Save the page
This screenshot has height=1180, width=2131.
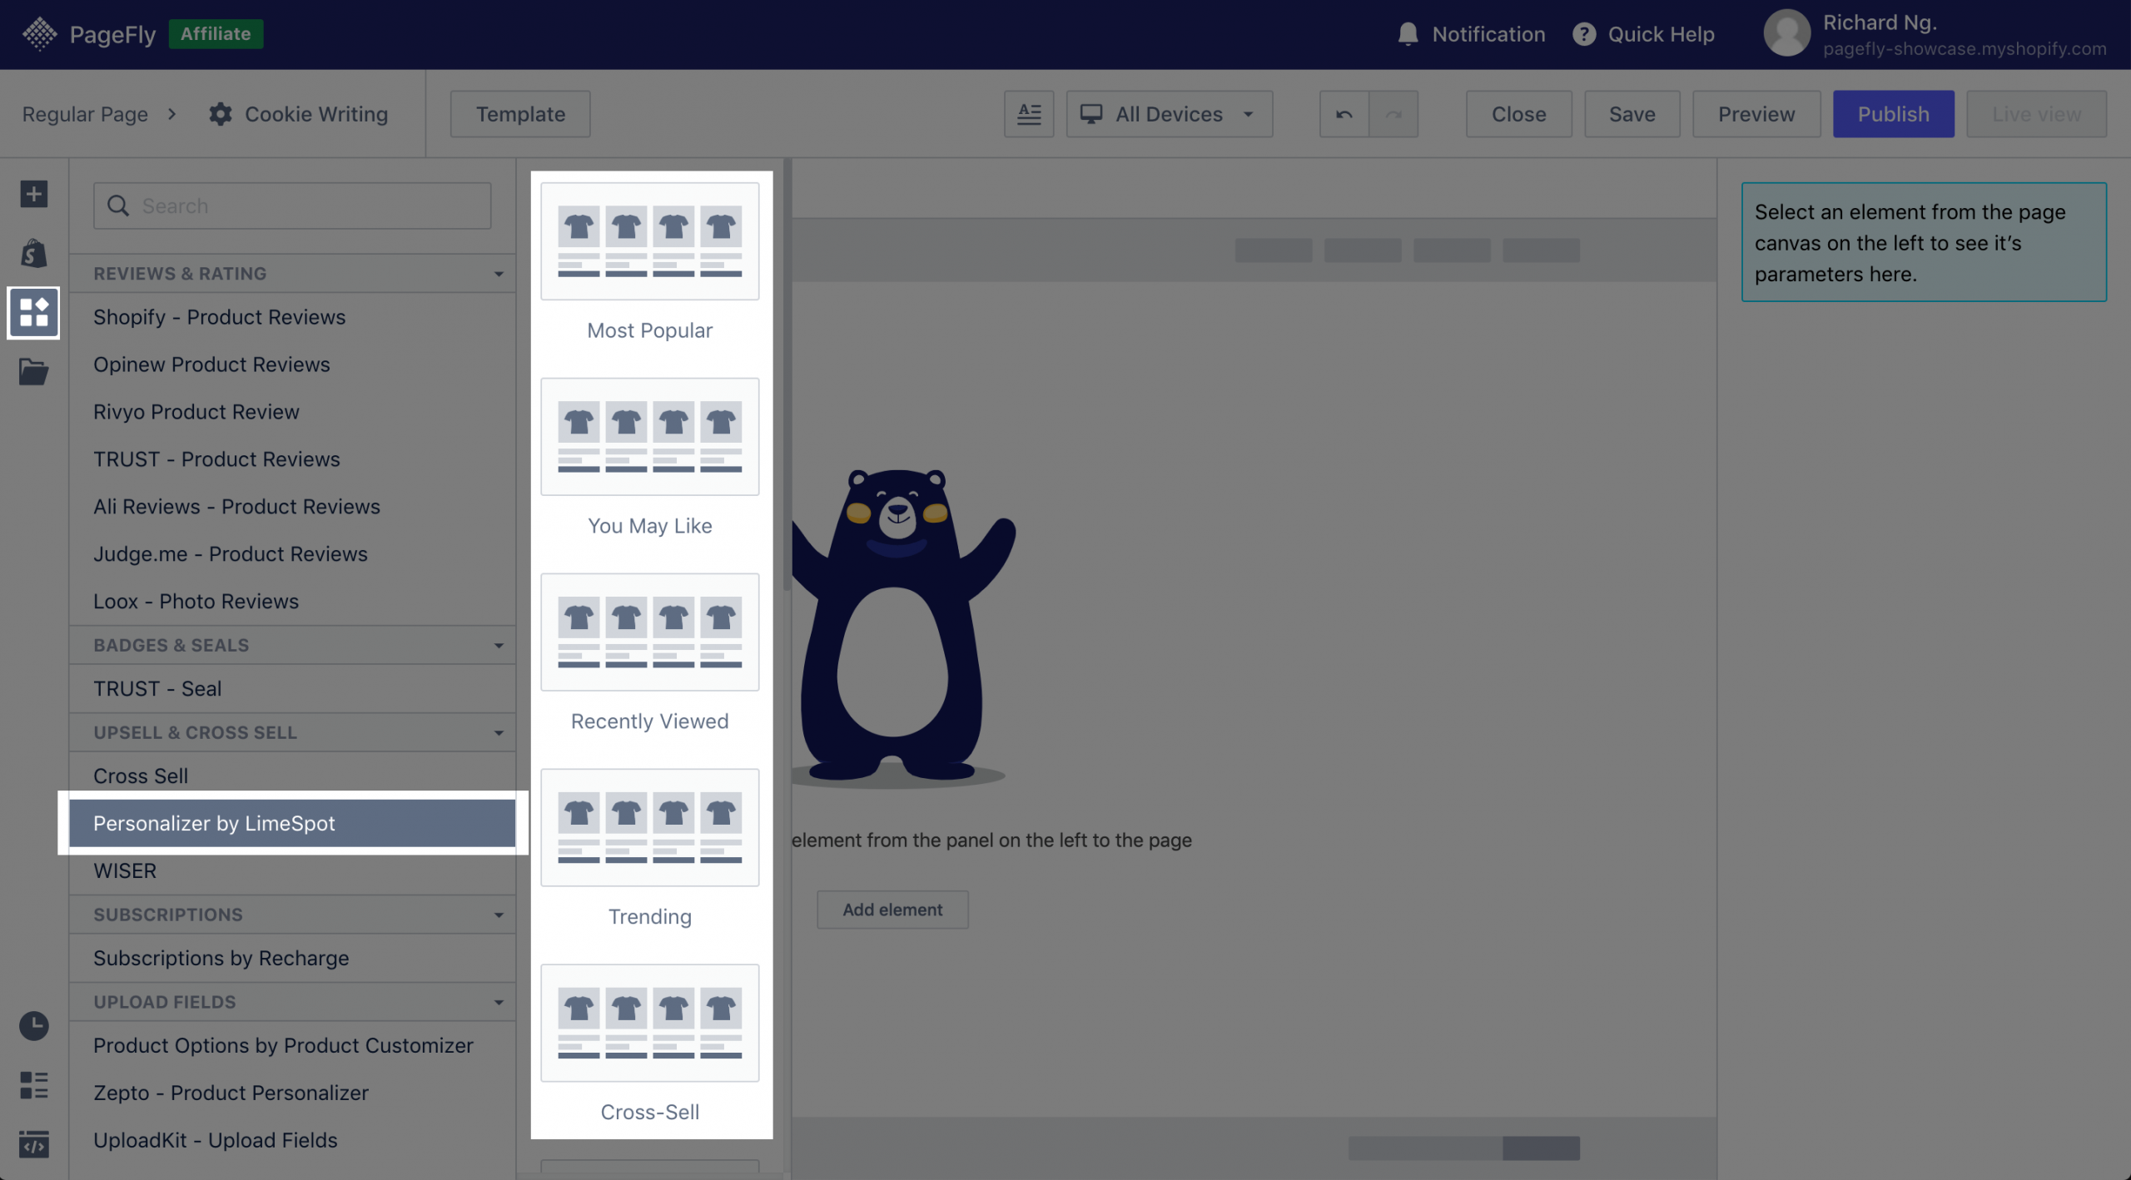[x=1632, y=114]
